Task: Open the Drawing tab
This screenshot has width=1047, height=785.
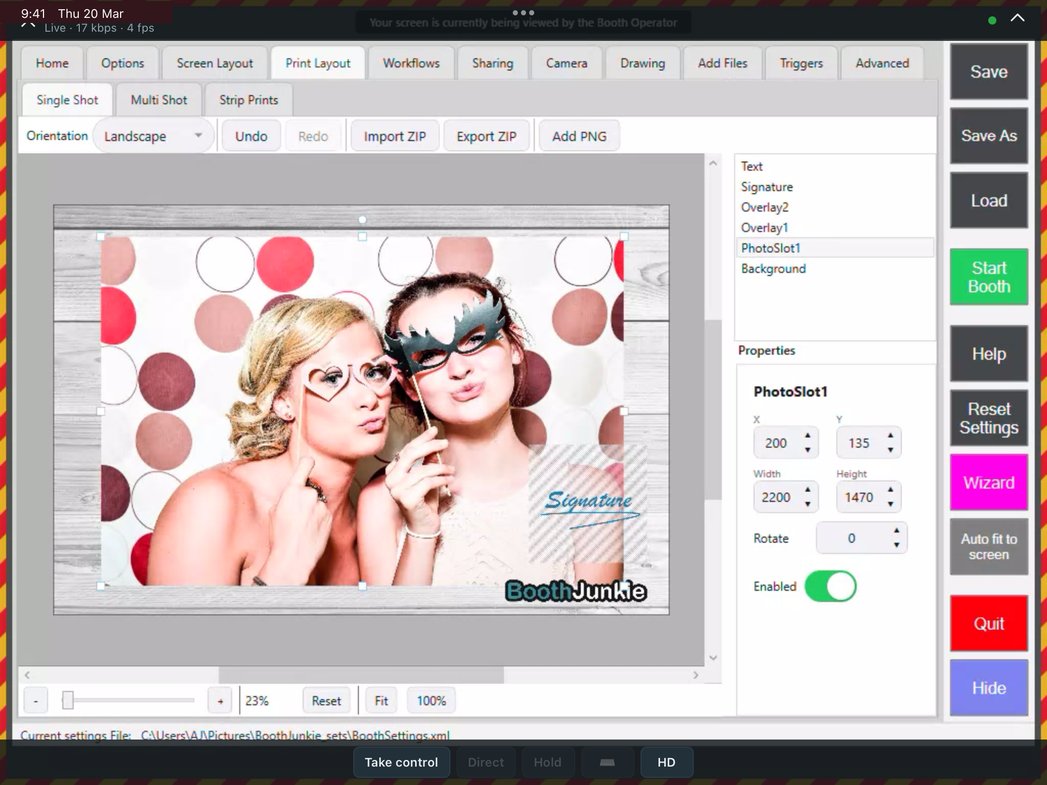Action: [x=643, y=63]
